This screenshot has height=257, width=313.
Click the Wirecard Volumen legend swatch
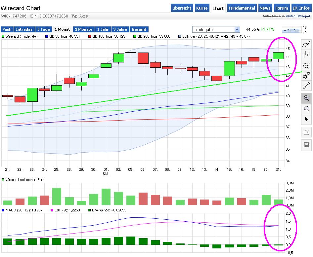[x=3, y=180]
